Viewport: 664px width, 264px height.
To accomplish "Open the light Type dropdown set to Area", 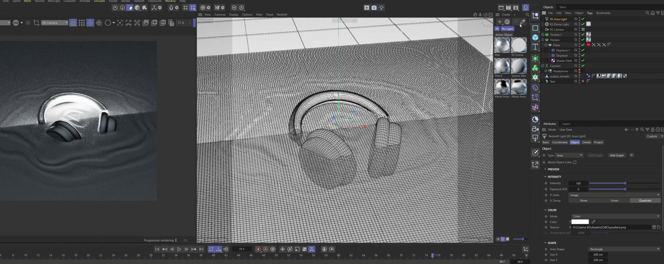I will [570, 155].
